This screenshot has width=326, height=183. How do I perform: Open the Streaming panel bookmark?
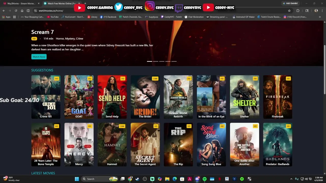click(x=217, y=17)
